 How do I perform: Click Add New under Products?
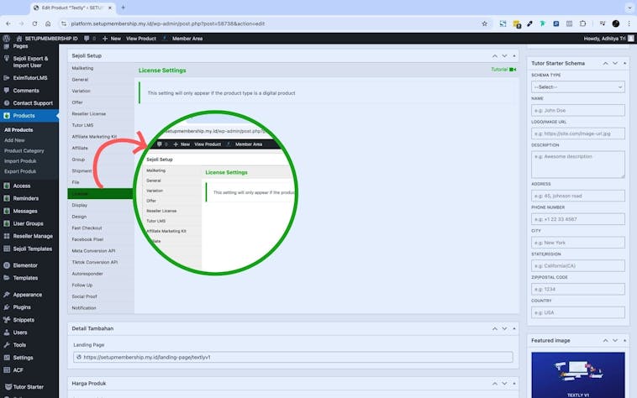pyautogui.click(x=14, y=140)
